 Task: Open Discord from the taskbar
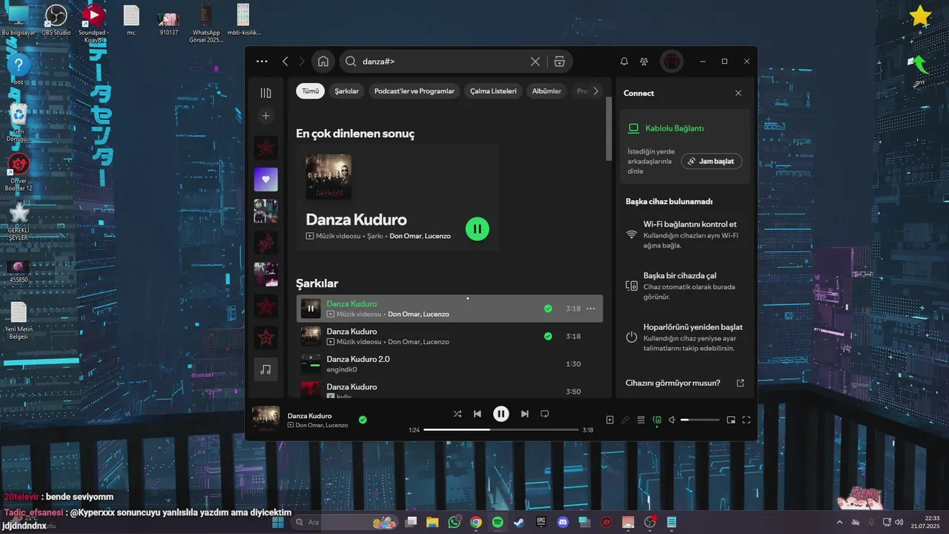[x=563, y=522]
